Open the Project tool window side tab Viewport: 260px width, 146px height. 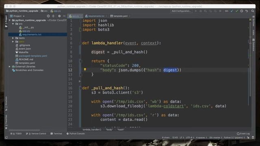(6, 21)
